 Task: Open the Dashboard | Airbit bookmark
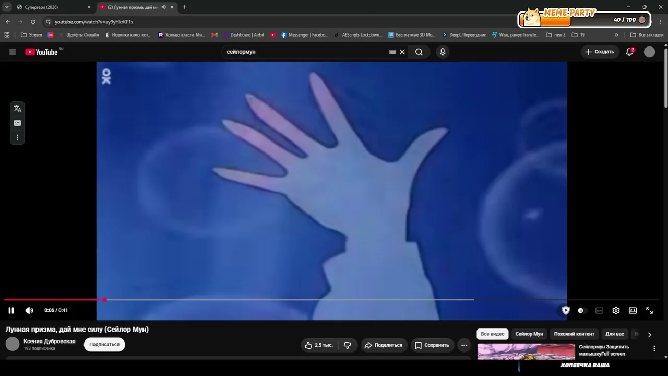244,35
